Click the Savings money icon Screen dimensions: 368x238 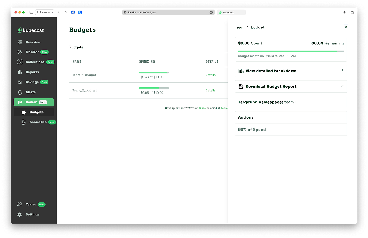pyautogui.click(x=20, y=82)
